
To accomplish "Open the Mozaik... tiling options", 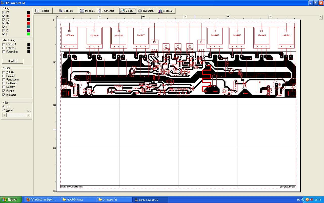I will (87, 11).
